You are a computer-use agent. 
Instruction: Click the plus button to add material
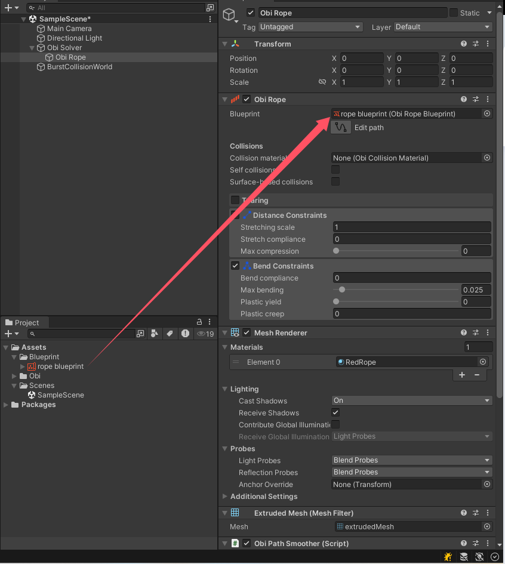[462, 375]
